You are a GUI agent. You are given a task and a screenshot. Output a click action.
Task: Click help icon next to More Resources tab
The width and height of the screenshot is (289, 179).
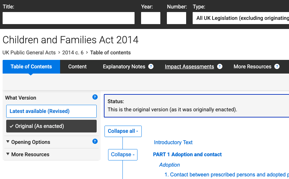click(x=277, y=66)
